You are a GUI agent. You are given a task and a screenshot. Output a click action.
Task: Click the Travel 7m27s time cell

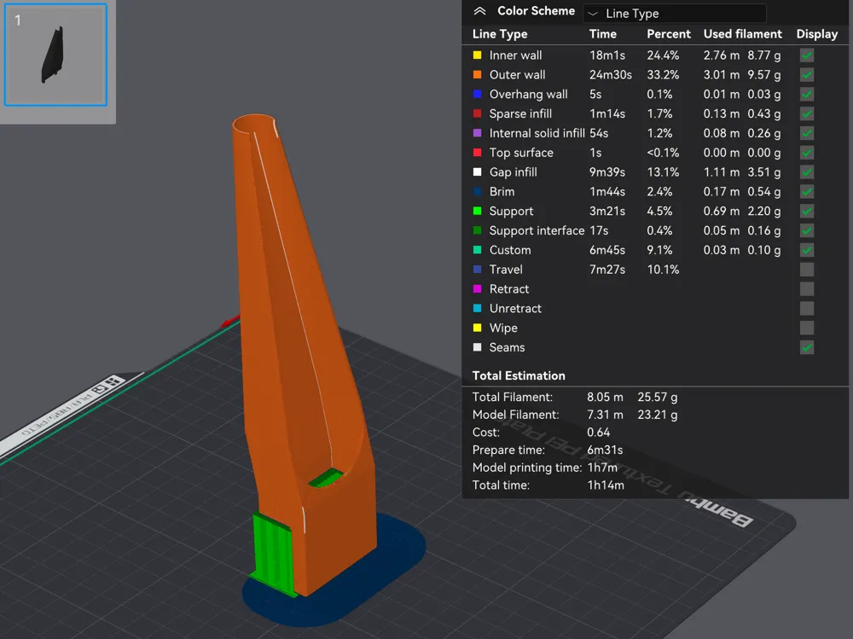tap(607, 270)
